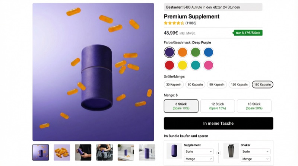Select 12 Stück quantity option
The width and height of the screenshot is (298, 166).
218,106
